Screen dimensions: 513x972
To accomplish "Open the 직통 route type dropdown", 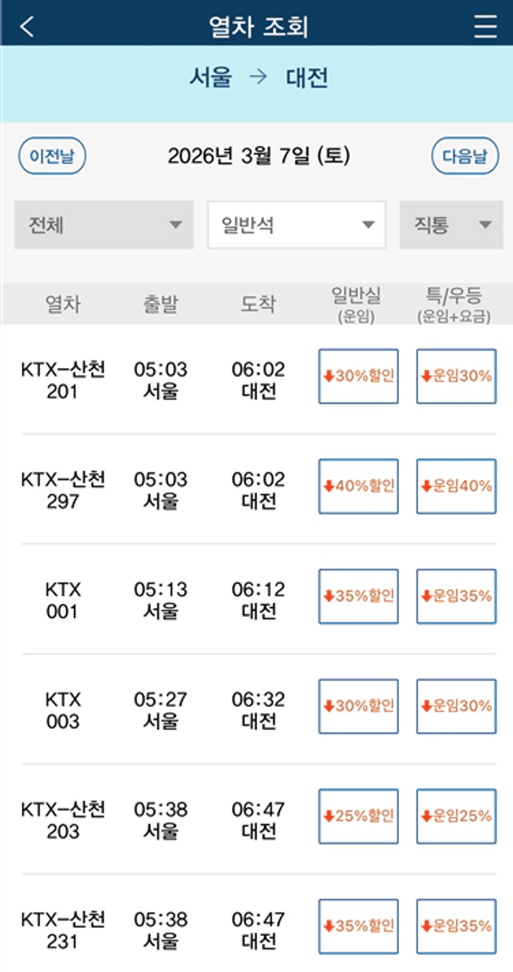I will (451, 225).
